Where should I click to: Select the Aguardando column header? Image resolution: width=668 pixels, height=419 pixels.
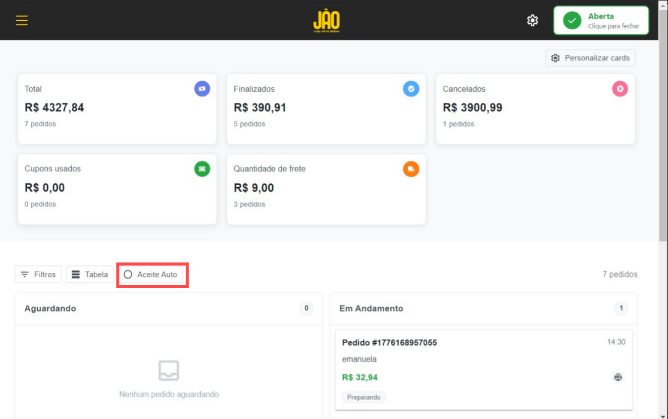169,309
